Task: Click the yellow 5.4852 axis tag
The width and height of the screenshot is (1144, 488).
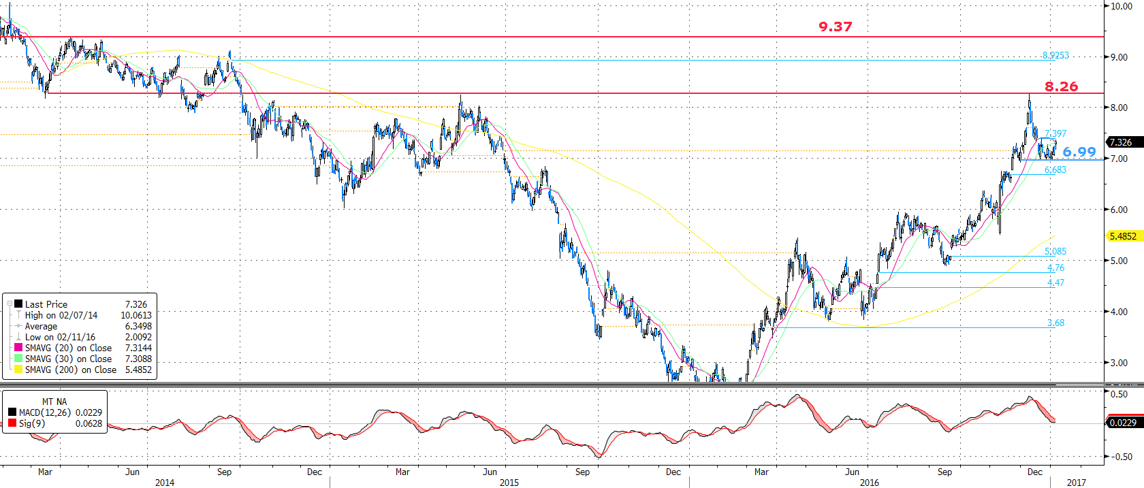Action: (x=1124, y=236)
